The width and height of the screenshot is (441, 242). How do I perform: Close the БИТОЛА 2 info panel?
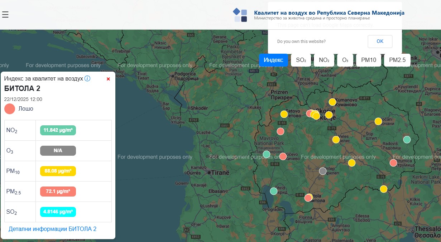pos(108,79)
